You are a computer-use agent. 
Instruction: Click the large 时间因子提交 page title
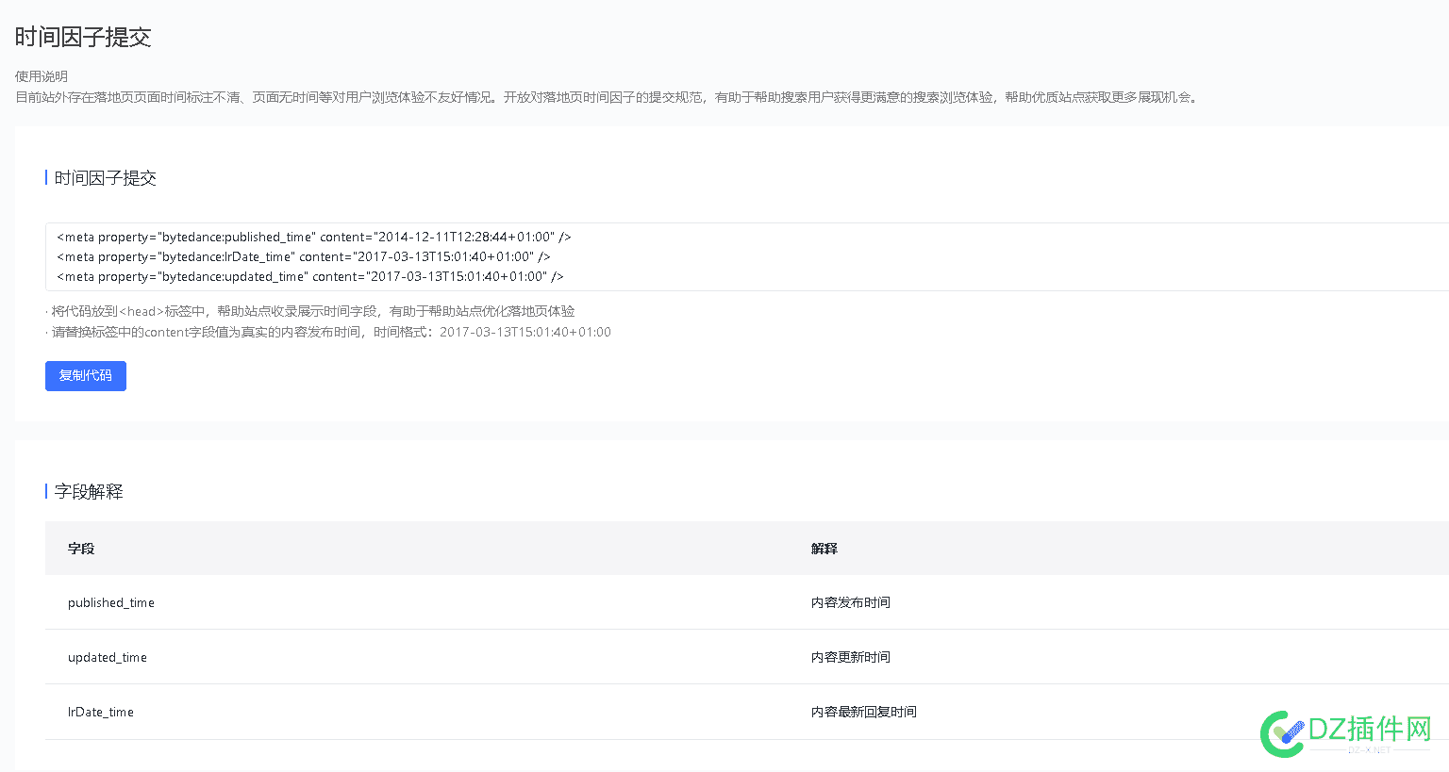pyautogui.click(x=83, y=37)
